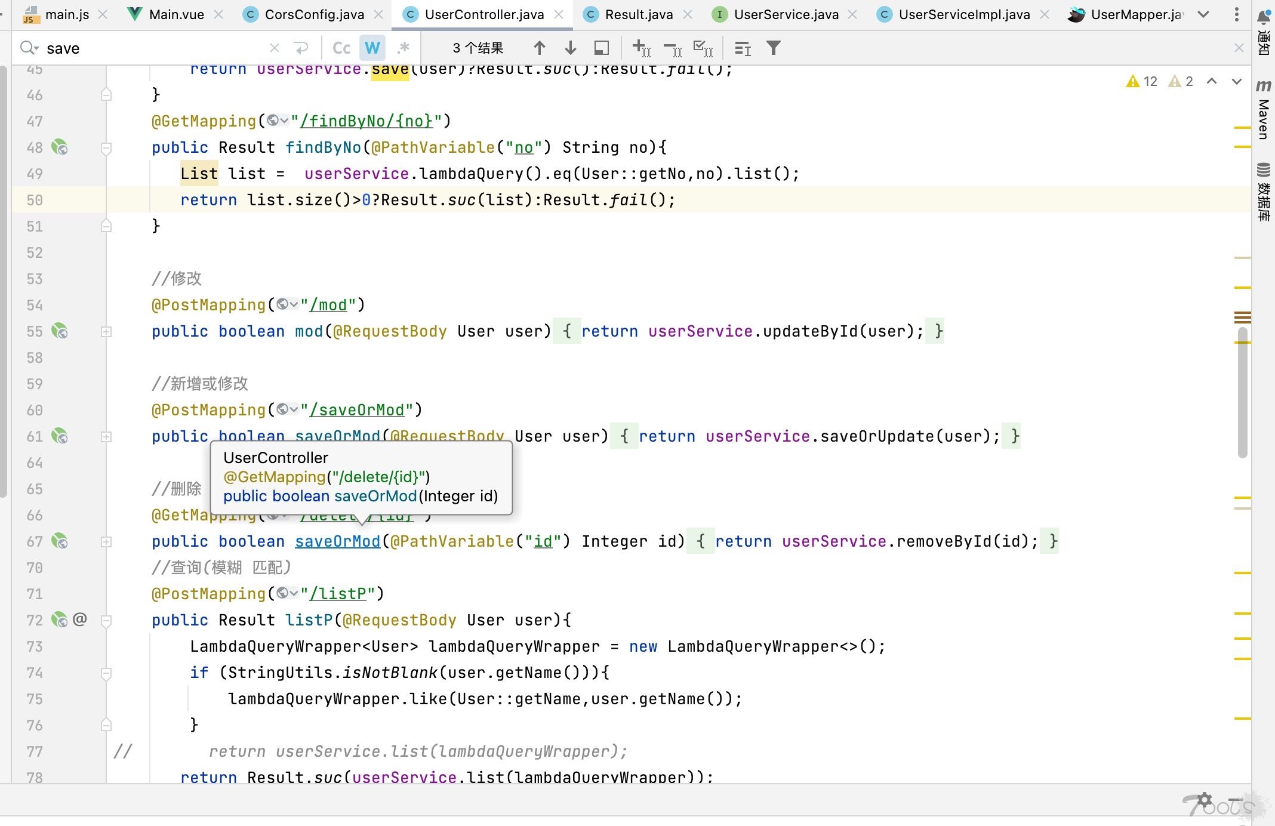The width and height of the screenshot is (1275, 826).
Task: Click the /listP URL link
Action: 338,594
